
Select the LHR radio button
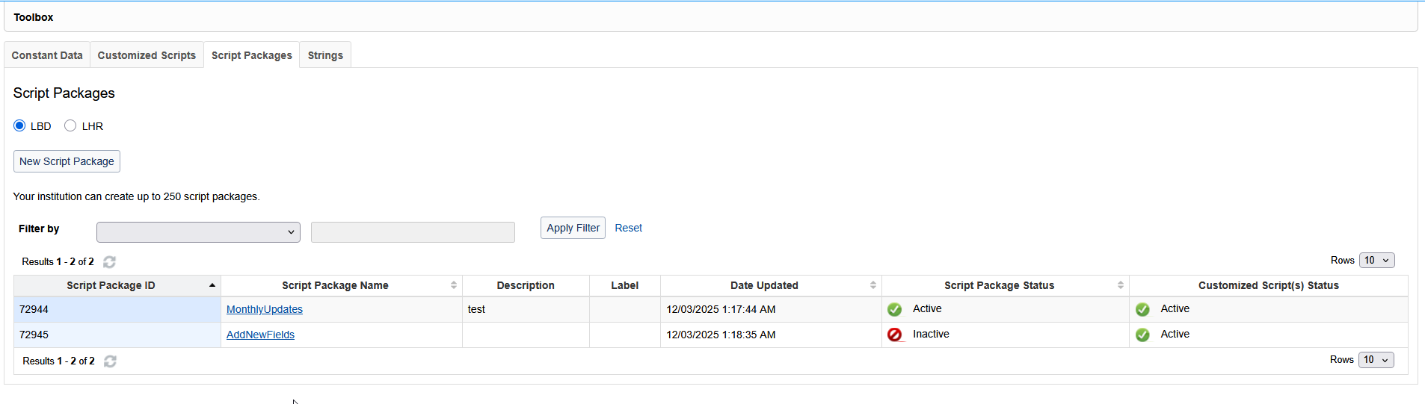coord(70,125)
